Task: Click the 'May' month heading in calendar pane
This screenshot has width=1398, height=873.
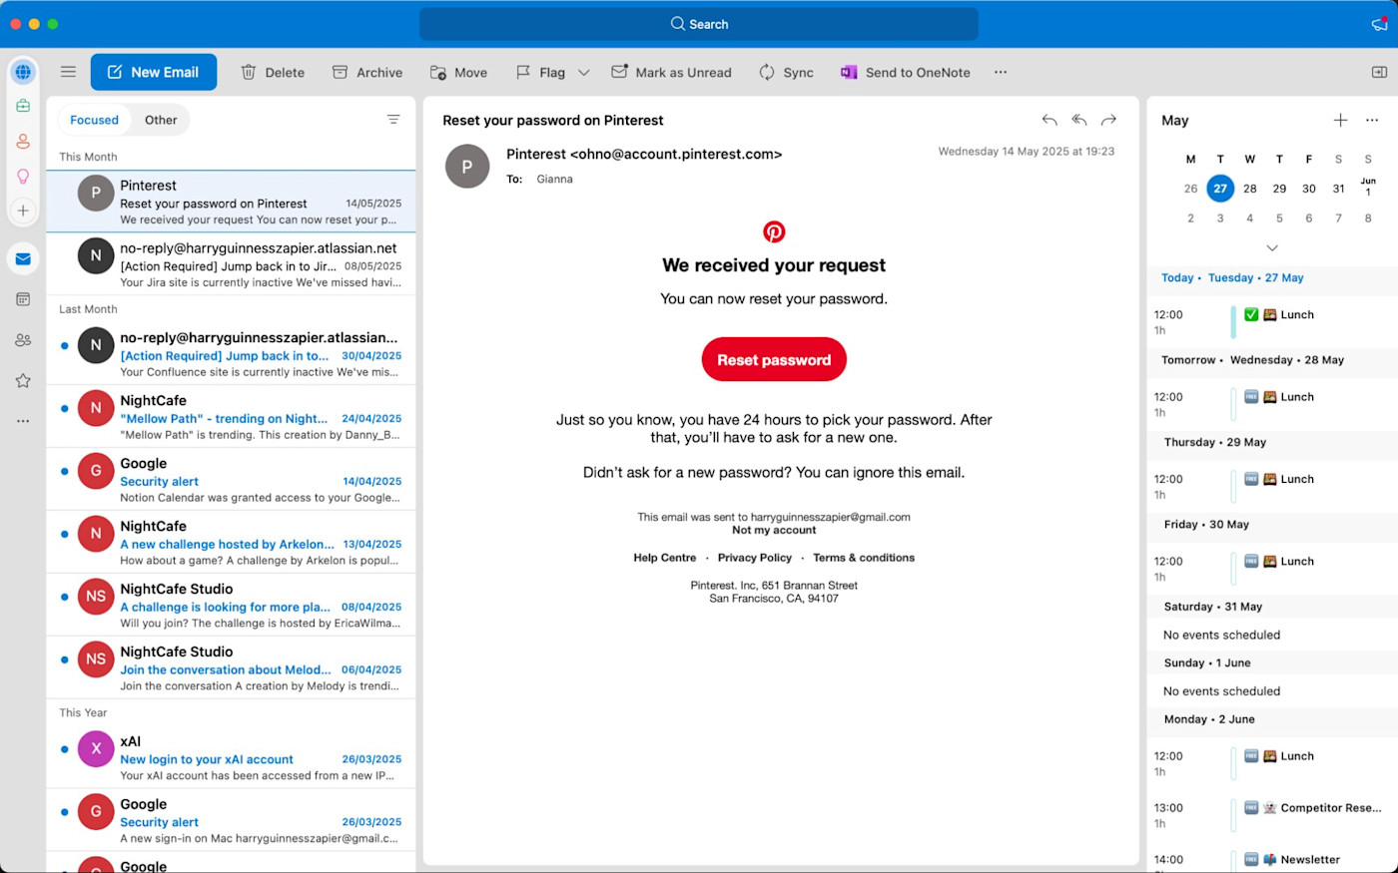Action: tap(1175, 120)
